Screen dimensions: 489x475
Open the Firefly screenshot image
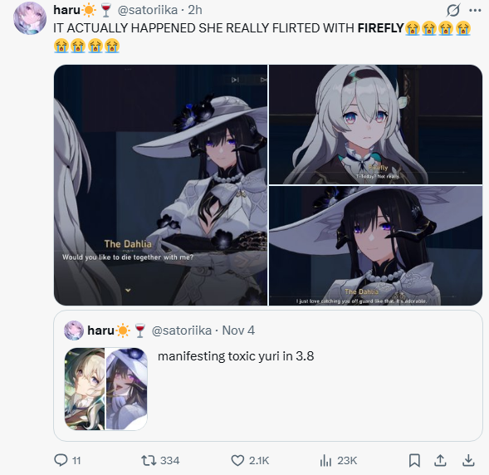tap(376, 125)
